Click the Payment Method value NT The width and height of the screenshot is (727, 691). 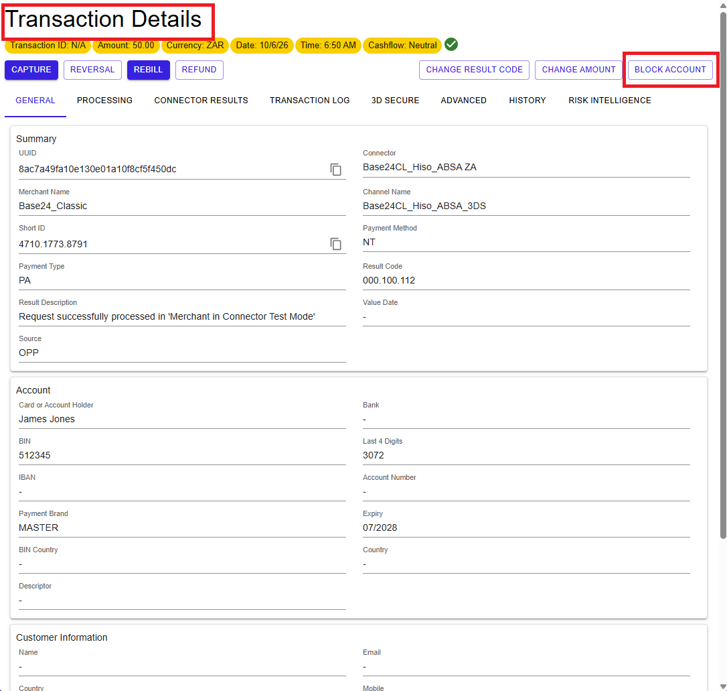point(369,242)
